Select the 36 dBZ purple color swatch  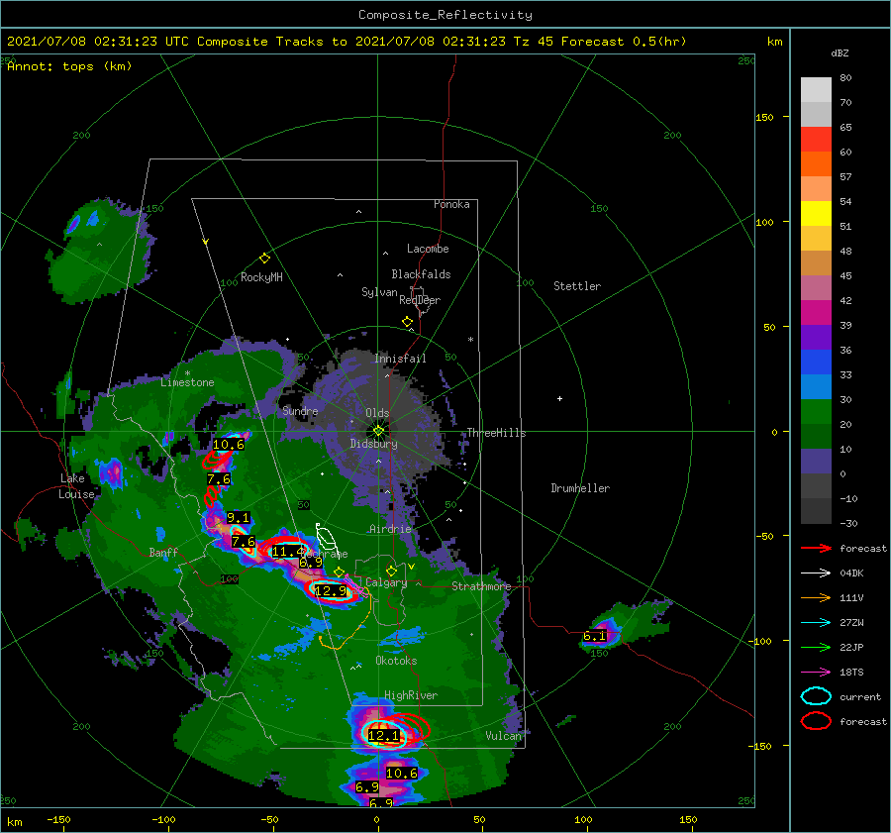tap(816, 337)
